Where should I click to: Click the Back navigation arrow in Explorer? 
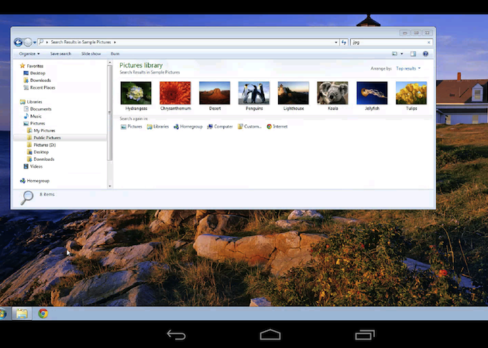tap(18, 43)
